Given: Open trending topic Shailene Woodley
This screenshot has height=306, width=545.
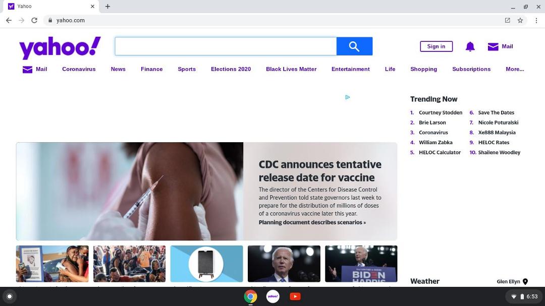Looking at the screenshot, I should pyautogui.click(x=499, y=152).
